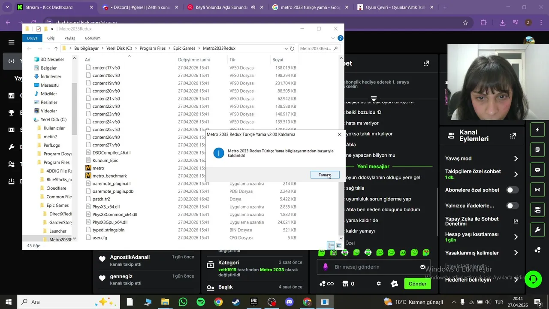Image resolution: width=549 pixels, height=309 pixels.
Task: Click the lightning bolt sidebar icon
Action: tap(537, 130)
